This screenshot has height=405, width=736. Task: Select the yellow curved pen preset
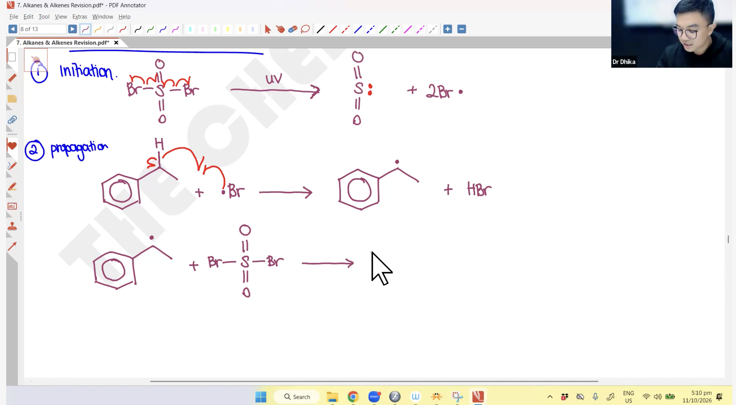coord(98,29)
